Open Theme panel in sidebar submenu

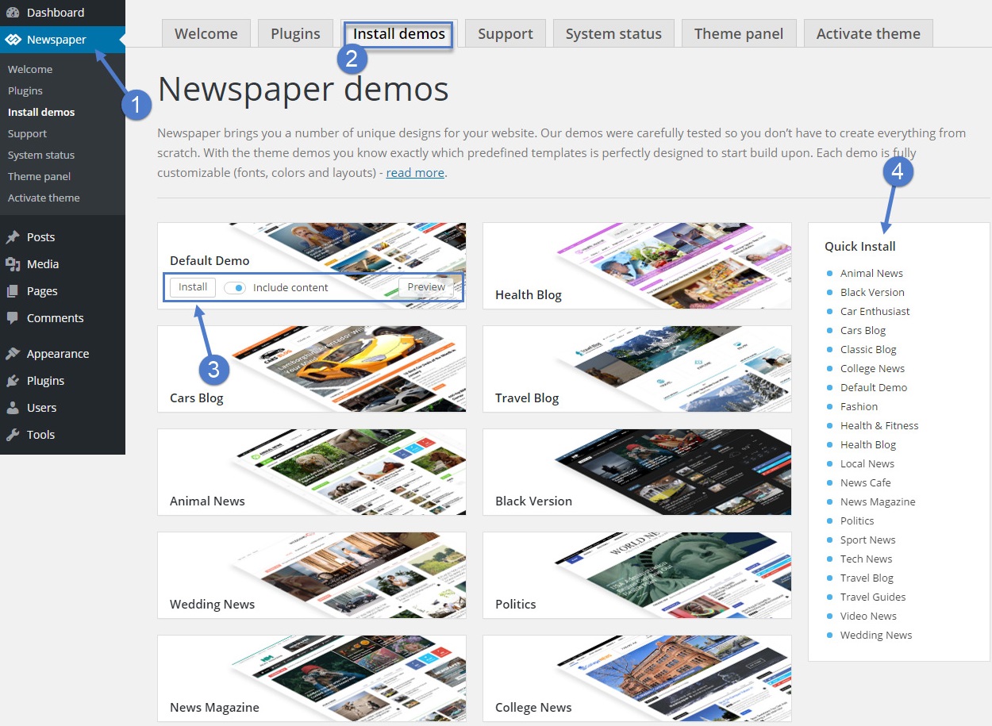40,176
